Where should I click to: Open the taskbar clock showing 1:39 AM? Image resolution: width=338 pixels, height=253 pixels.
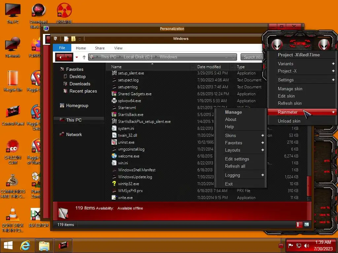pos(323,245)
